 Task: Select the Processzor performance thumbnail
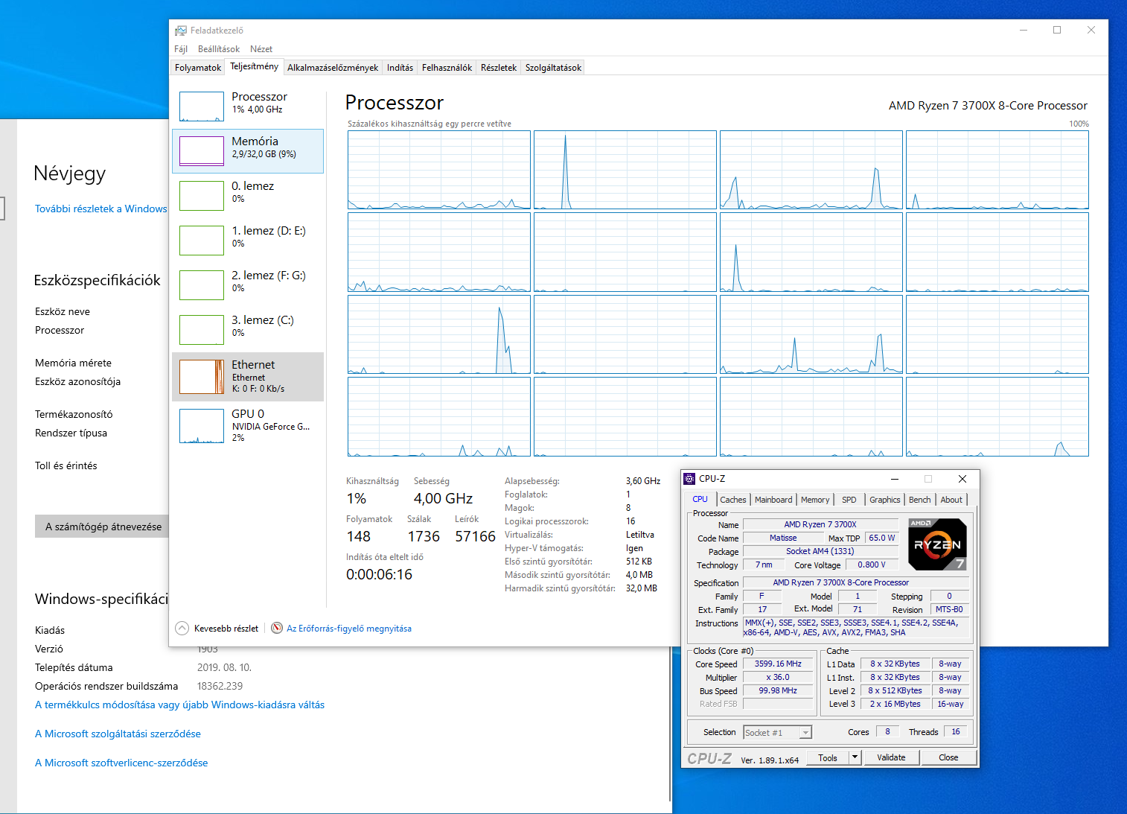click(x=202, y=106)
